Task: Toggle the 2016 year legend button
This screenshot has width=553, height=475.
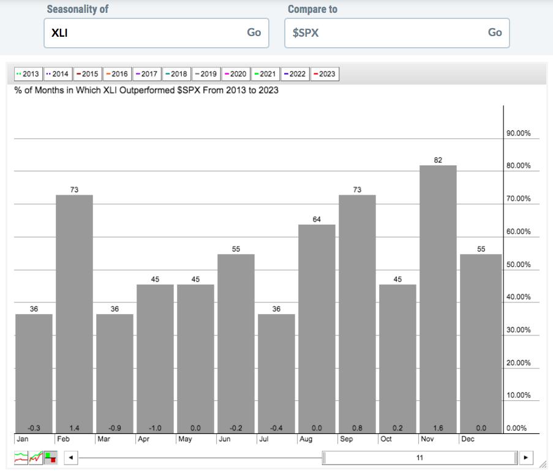Action: coord(117,74)
